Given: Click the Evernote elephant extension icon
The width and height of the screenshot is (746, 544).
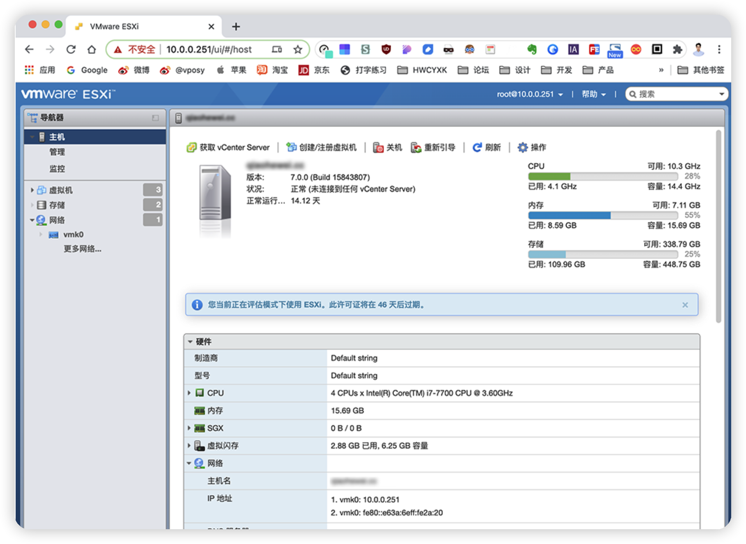Looking at the screenshot, I should [532, 50].
